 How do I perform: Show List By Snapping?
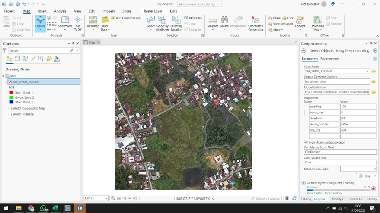click(41, 59)
